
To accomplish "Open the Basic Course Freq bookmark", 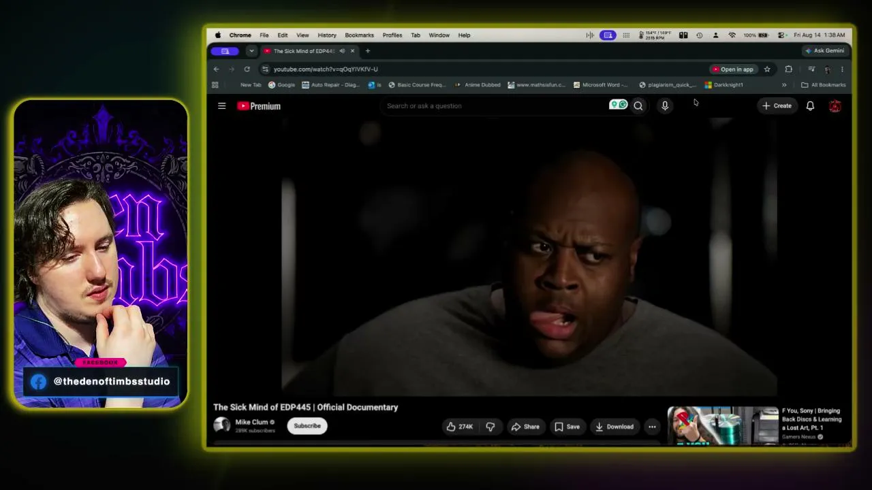I will pyautogui.click(x=416, y=85).
